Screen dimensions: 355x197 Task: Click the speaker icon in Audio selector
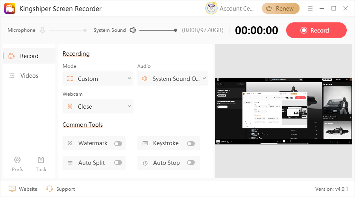145,78
